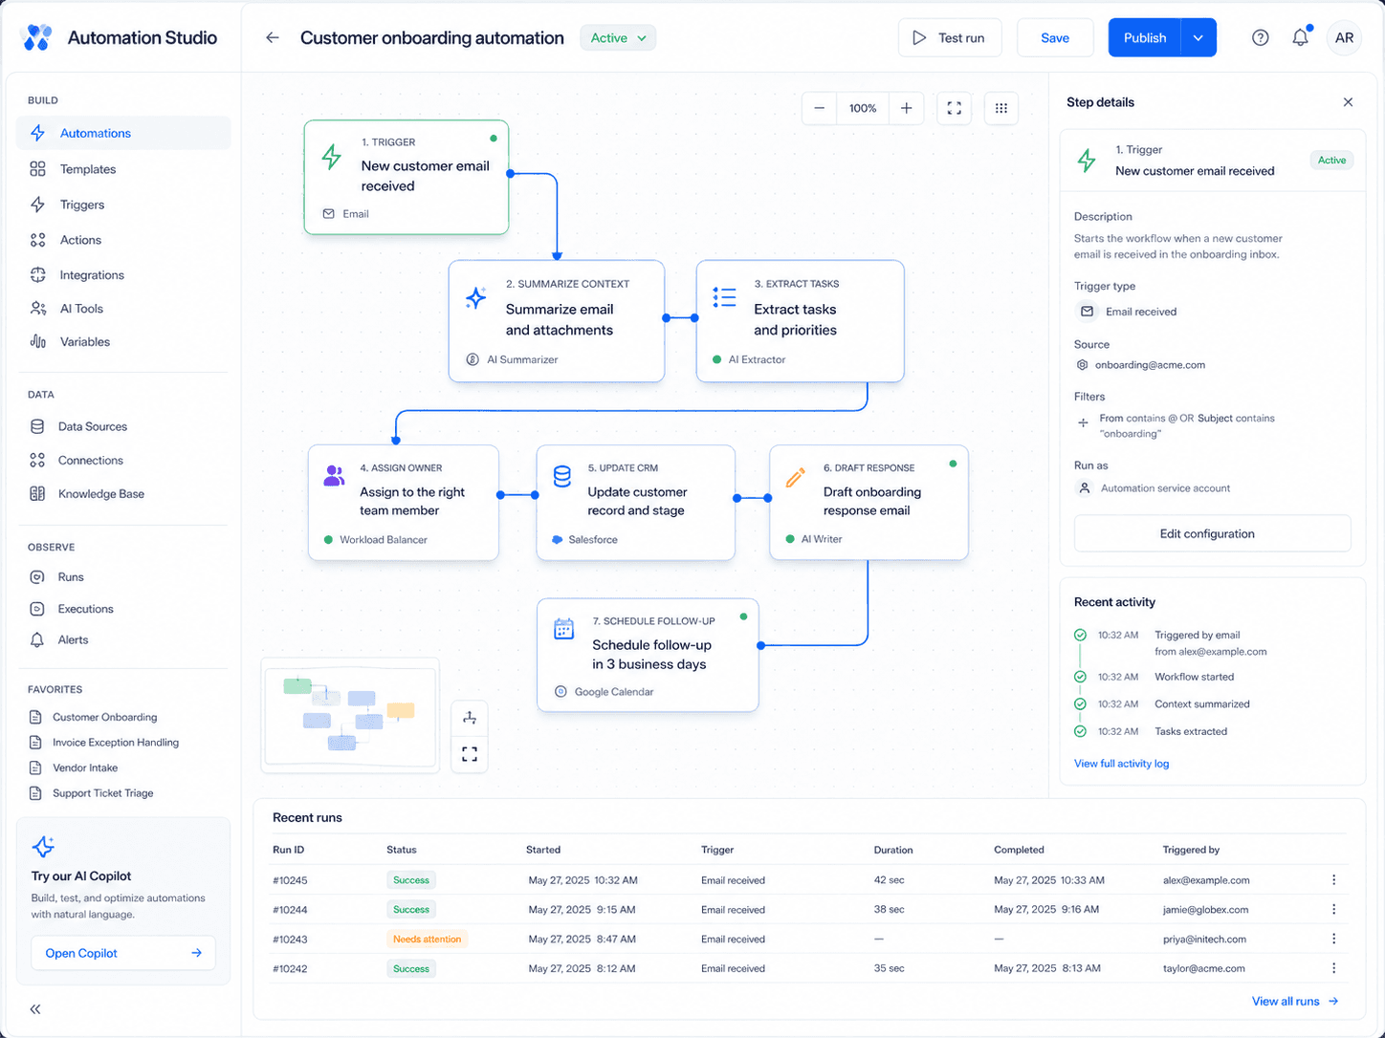Click the fit-to-screen icon beside zoom controls
The image size is (1385, 1038).
[x=955, y=108]
